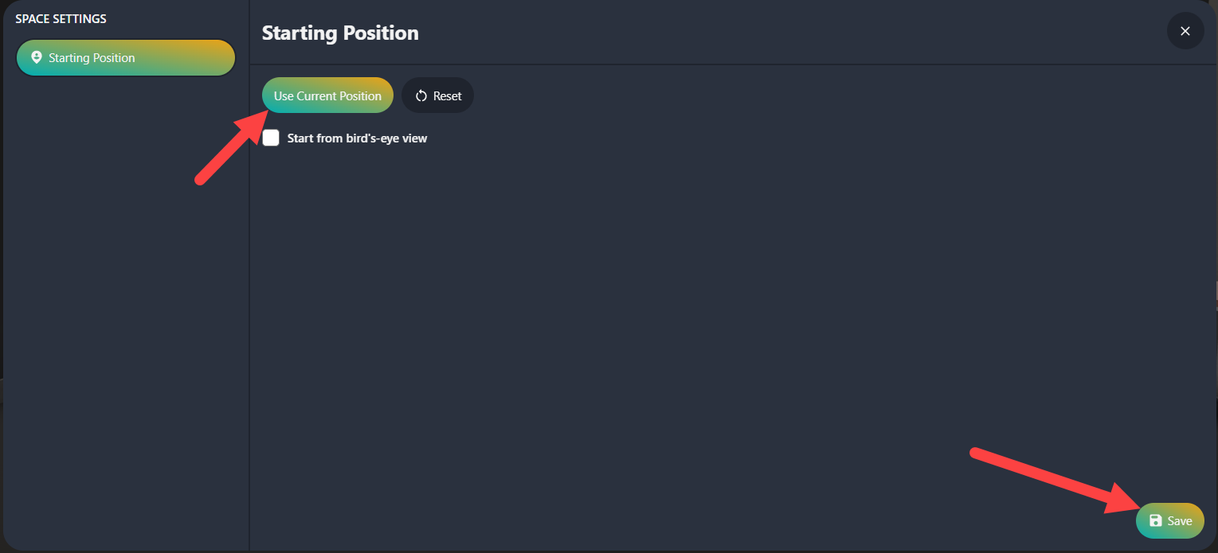
Task: Click the divider line under the heading
Action: point(733,64)
